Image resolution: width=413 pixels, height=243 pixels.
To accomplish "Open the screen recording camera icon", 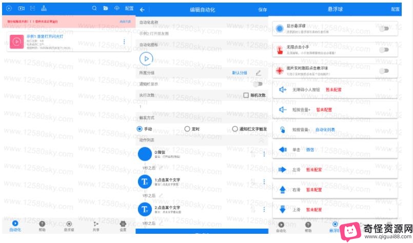I will click(22, 8).
